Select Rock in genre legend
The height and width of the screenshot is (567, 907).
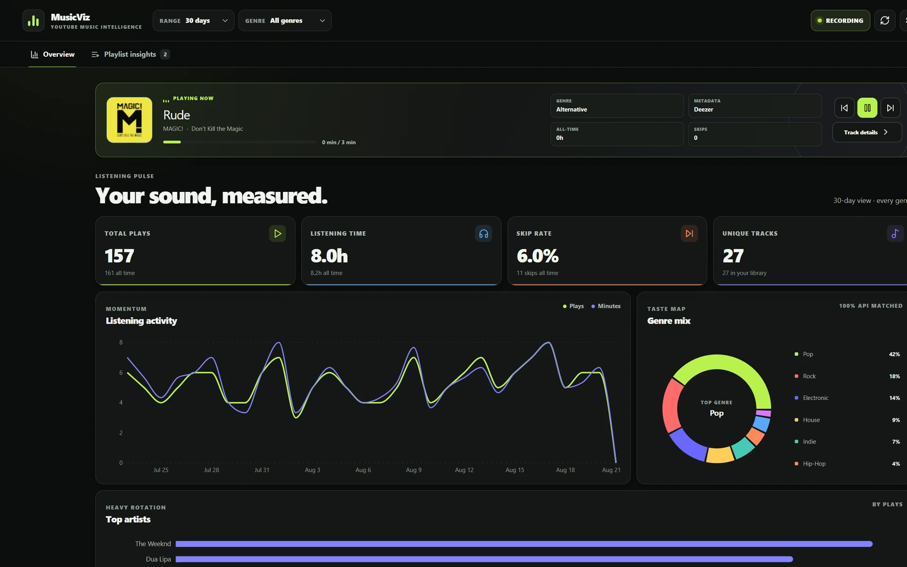tap(847, 376)
